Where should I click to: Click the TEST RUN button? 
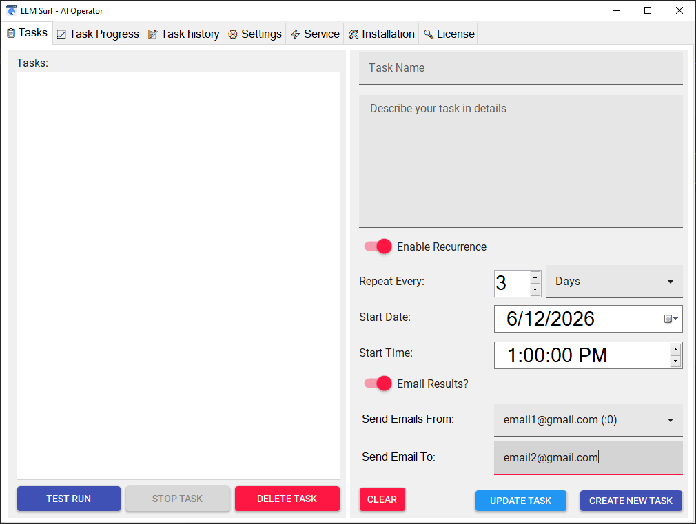68,499
